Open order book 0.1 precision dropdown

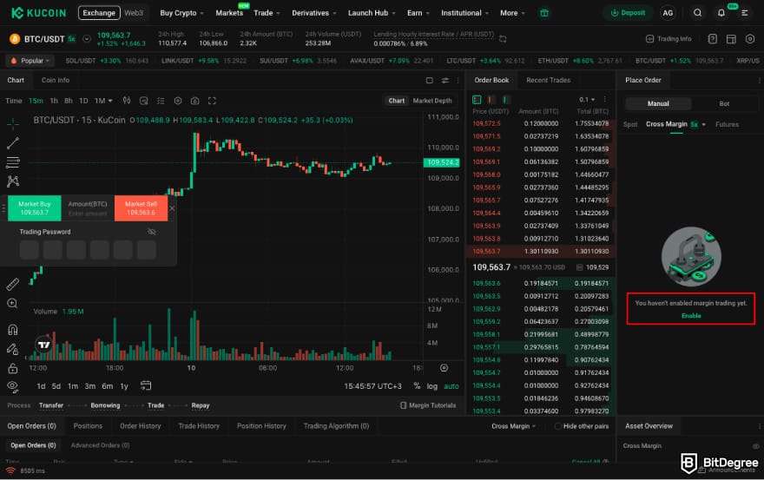[x=587, y=100]
